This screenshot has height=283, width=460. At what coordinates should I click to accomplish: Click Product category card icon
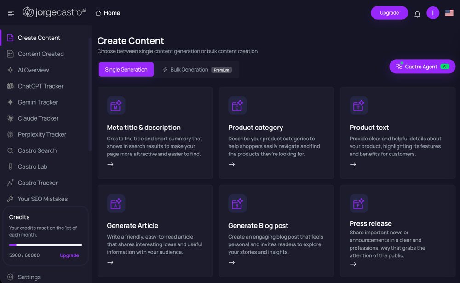click(x=237, y=105)
